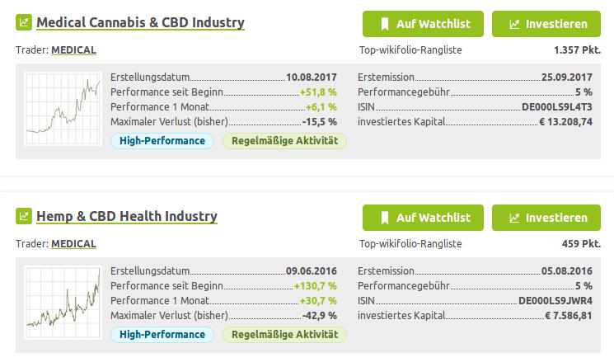Image resolution: width=614 pixels, height=362 pixels.
Task: Open trader MEDICAL profile under Medical Cannabis
Action: pyautogui.click(x=73, y=49)
